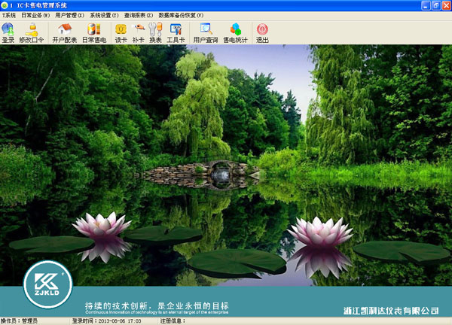Click the 浙江凯利达仪表有限公司 company name text

(x=389, y=310)
